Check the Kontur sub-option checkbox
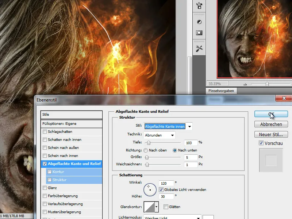Image resolution: width=292 pixels, height=219 pixels. pos(49,172)
